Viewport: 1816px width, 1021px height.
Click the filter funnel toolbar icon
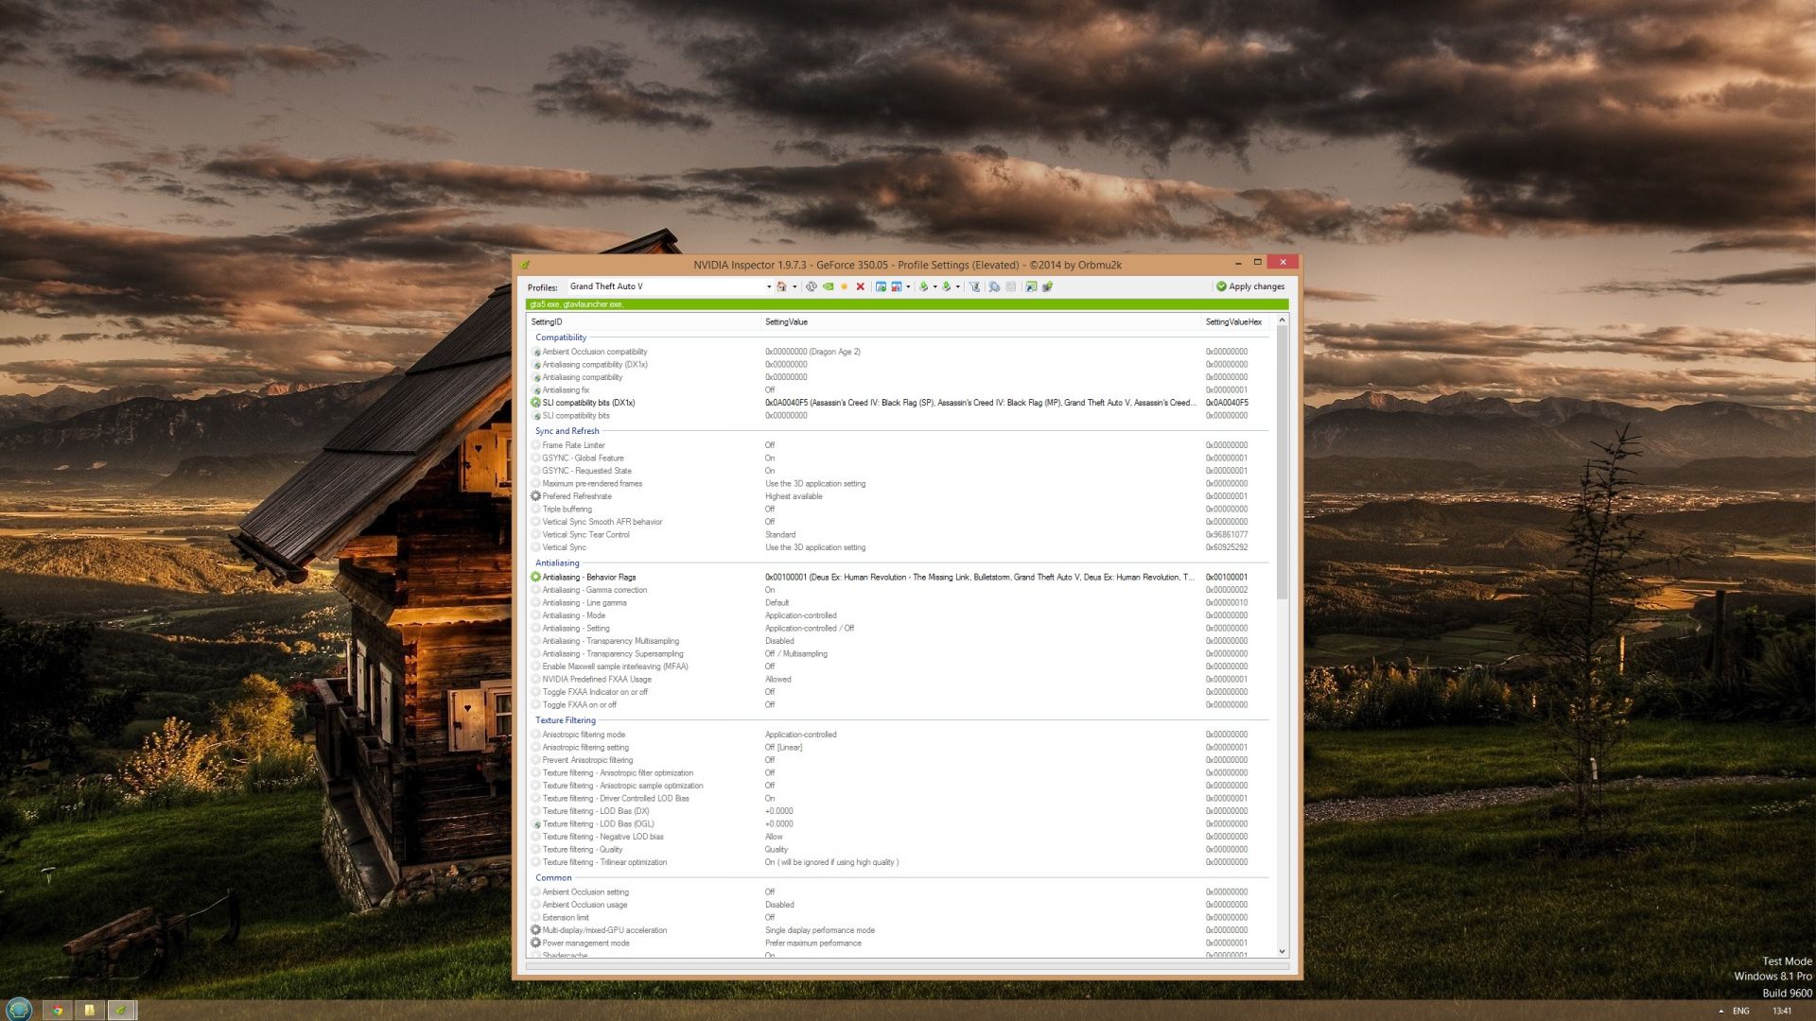point(974,286)
